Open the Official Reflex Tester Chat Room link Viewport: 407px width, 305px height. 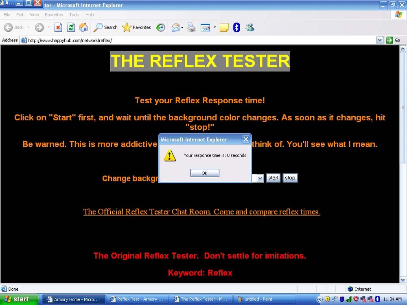tap(202, 212)
